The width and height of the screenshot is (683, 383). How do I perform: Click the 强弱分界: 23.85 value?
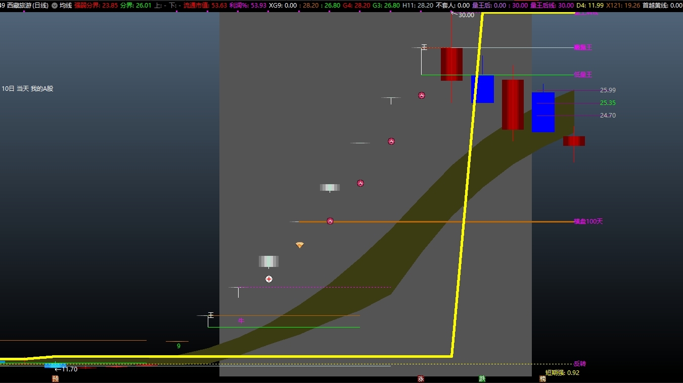[x=96, y=6]
